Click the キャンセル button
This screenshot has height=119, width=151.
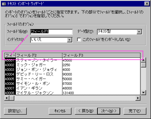click(60, 111)
